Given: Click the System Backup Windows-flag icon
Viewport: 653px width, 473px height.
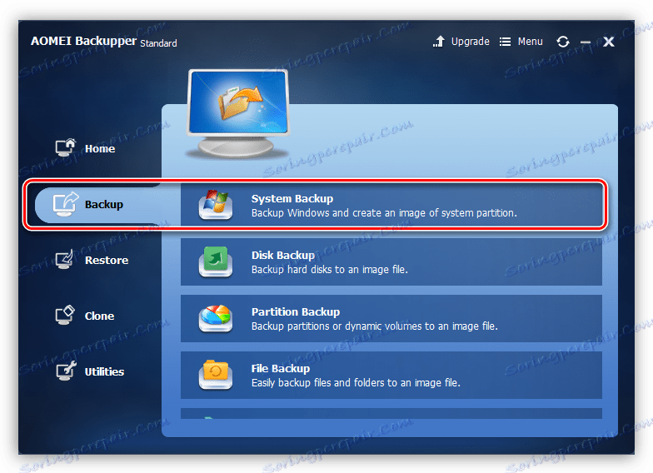Looking at the screenshot, I should point(215,205).
